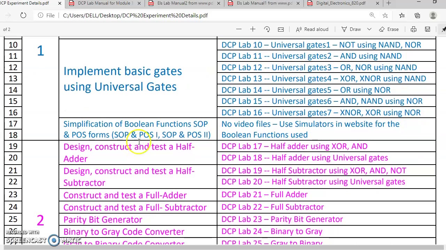This screenshot has height=250, width=446.
Task: Click the Fit to width icon
Action: pos(281,29)
